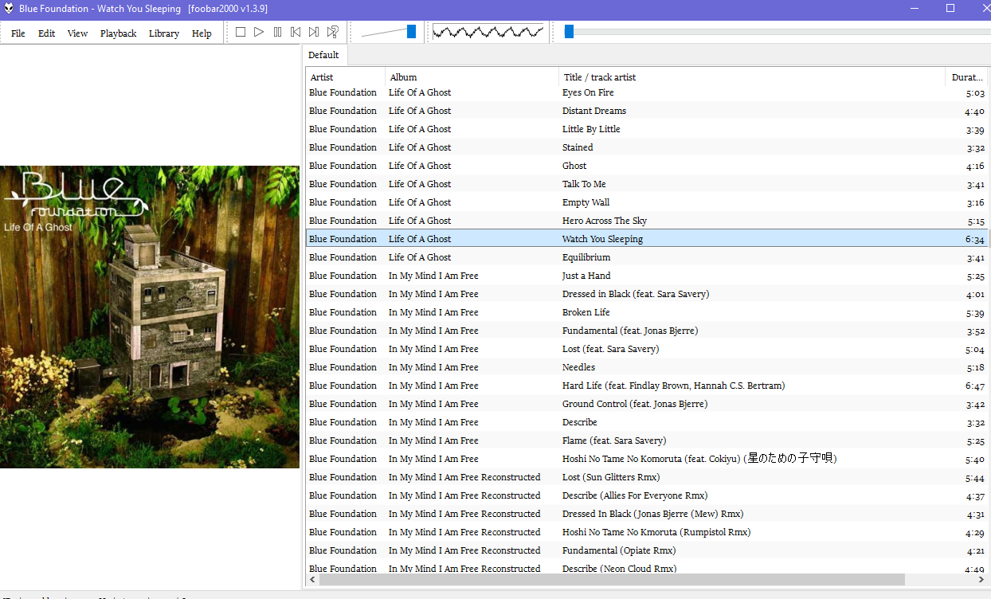Select the track "Stained"
The height and width of the screenshot is (599, 991).
pyautogui.click(x=578, y=147)
